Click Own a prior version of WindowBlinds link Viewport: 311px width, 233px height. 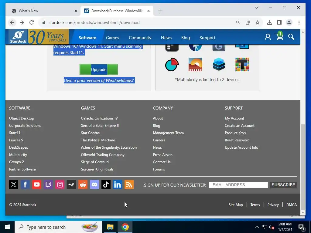pyautogui.click(x=99, y=80)
